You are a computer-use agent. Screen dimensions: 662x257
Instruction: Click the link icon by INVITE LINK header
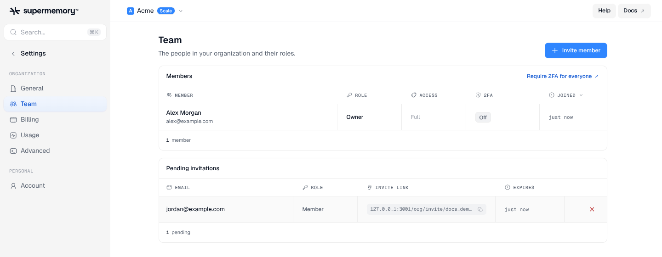pyautogui.click(x=370, y=187)
